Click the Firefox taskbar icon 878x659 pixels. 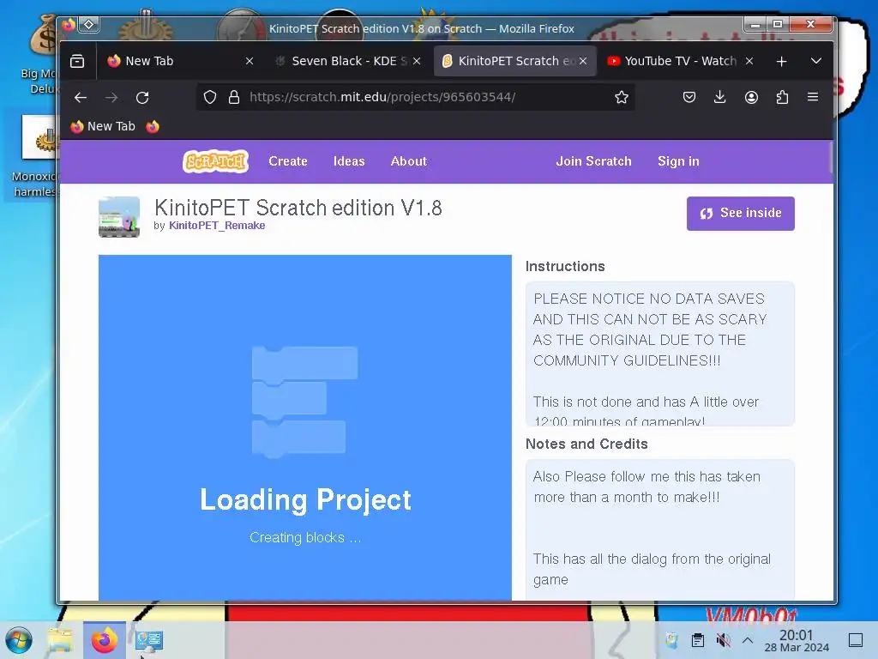(x=105, y=640)
